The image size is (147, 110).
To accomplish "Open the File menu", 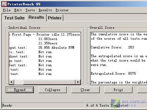I will (7, 10).
